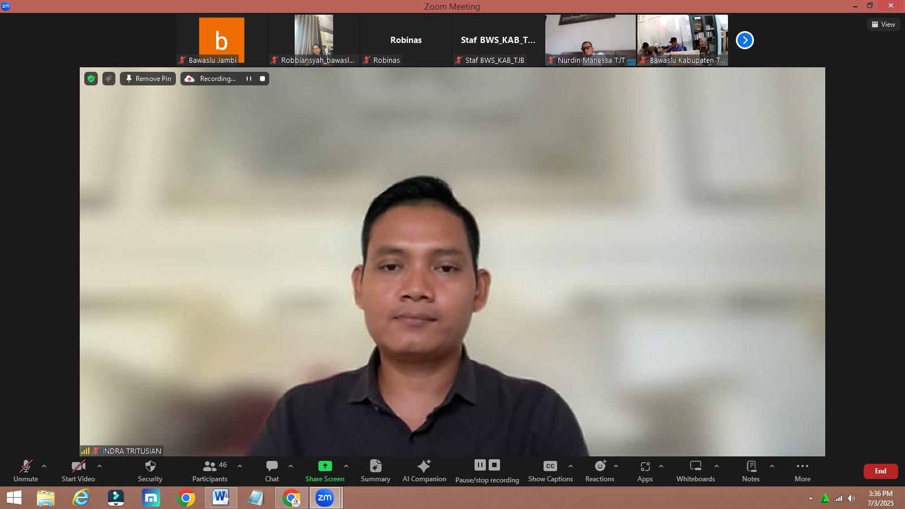Expand video options arrow beside Start Video
The width and height of the screenshot is (905, 509).
pyautogui.click(x=100, y=467)
